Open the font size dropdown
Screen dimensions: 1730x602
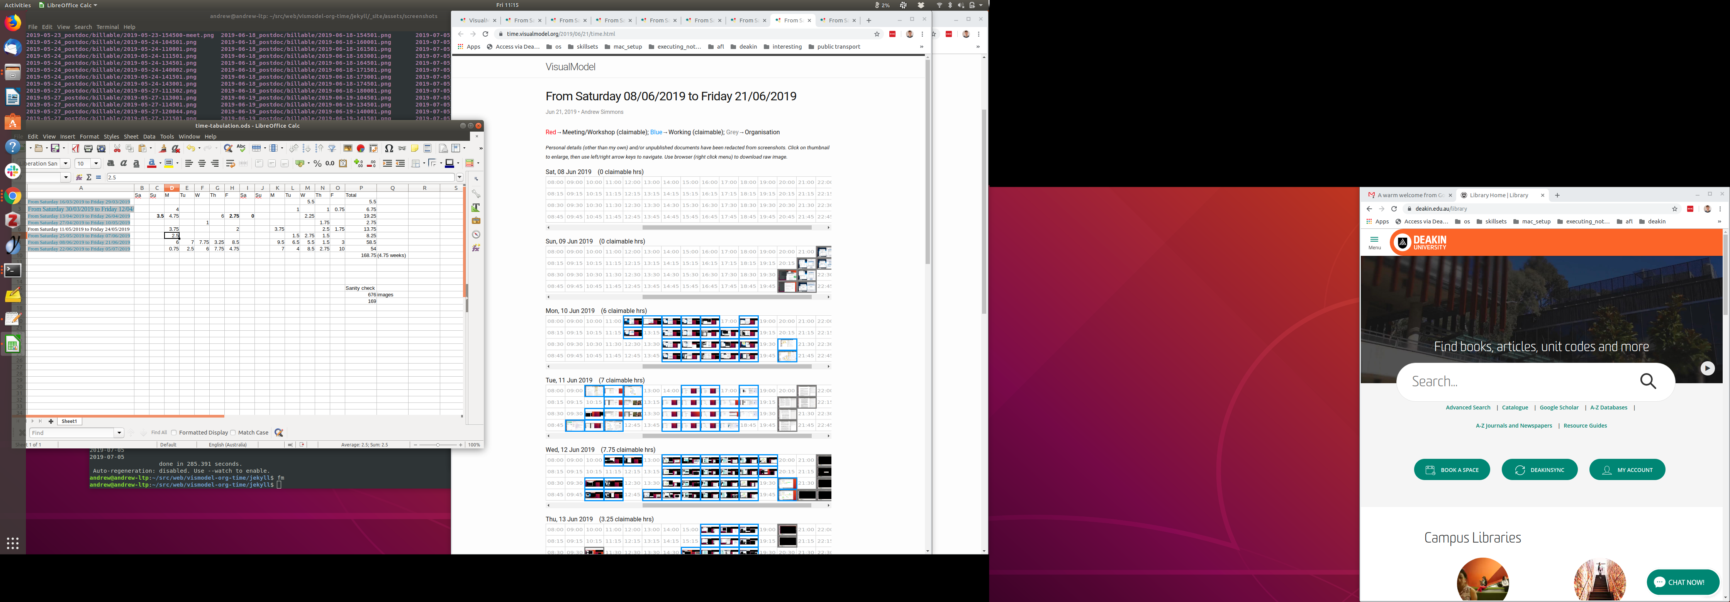96,163
